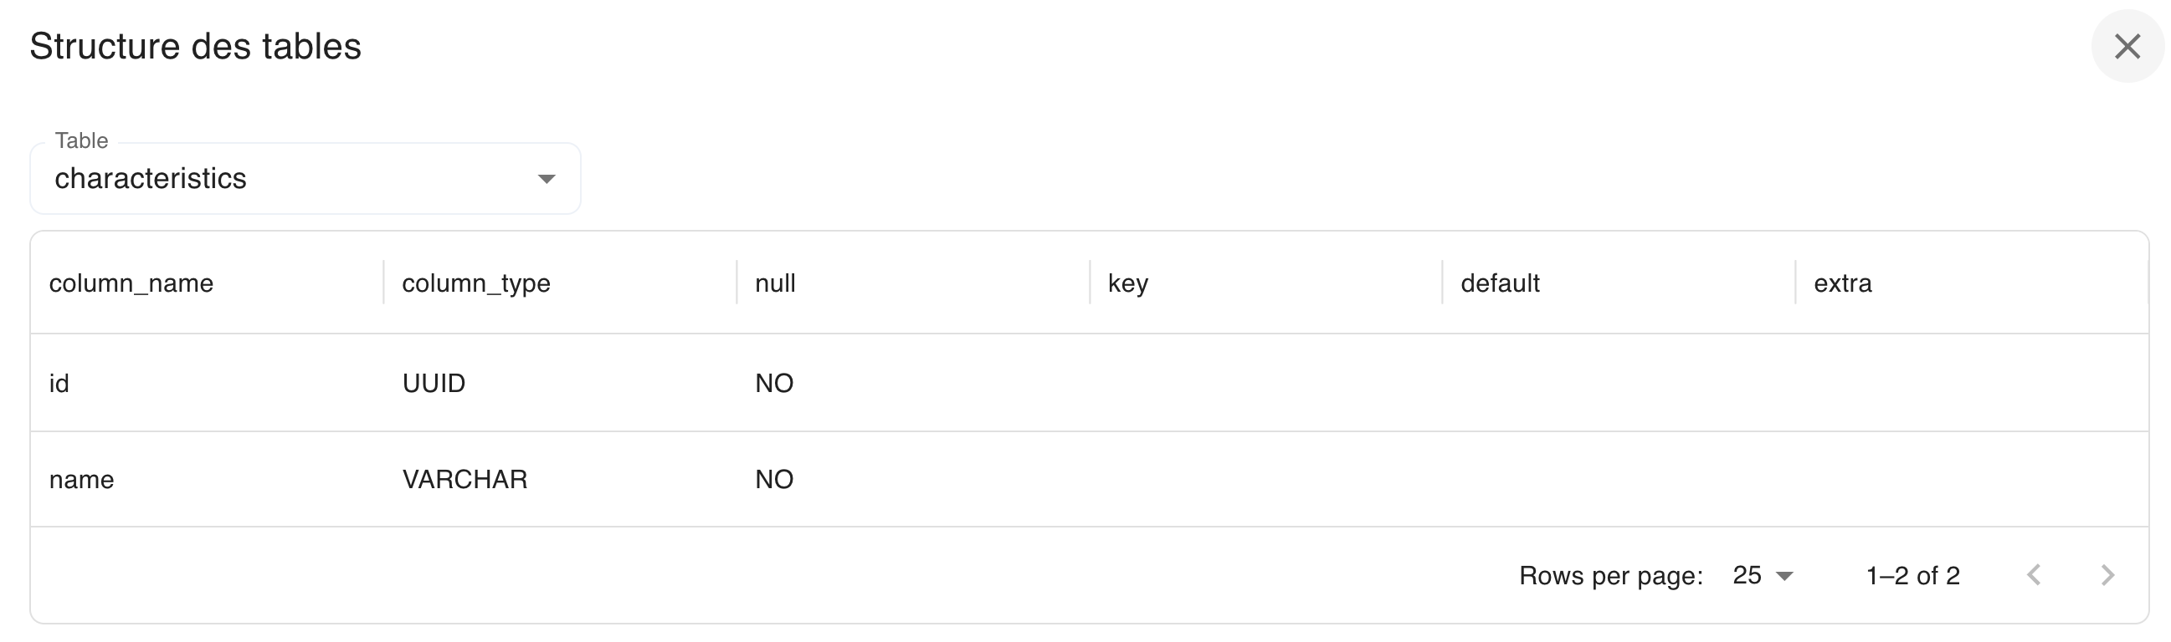The width and height of the screenshot is (2171, 642).
Task: Sort by column_type header
Action: click(x=475, y=283)
